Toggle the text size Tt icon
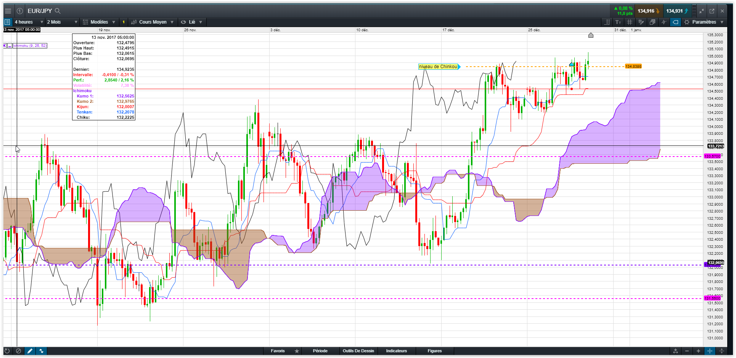This screenshot has height=358, width=736. 618,22
